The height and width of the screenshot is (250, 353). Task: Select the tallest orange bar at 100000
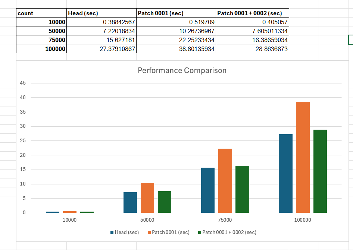(x=303, y=157)
